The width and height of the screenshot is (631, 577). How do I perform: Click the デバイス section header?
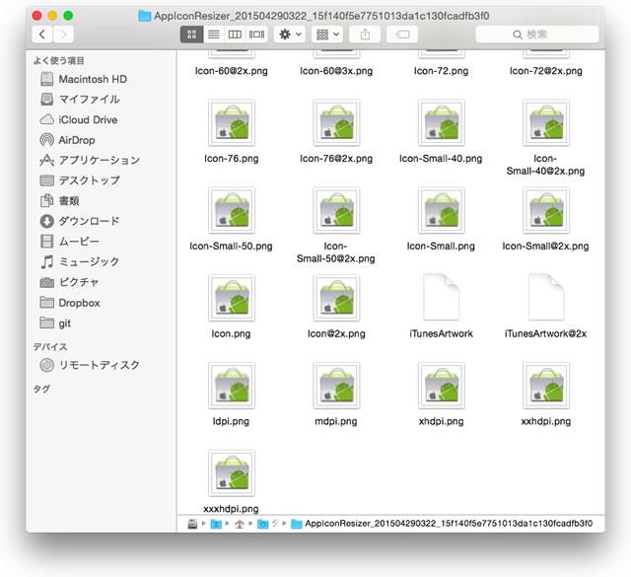(x=50, y=346)
